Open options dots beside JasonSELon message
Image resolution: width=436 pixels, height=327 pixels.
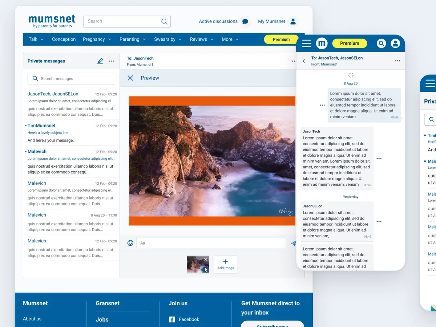379,221
